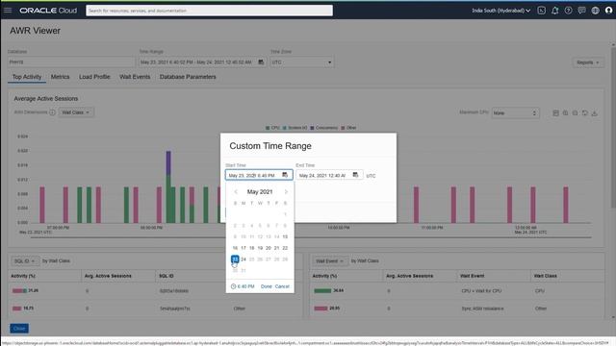Click the Time Range field in AWR Viewer
This screenshot has height=346, width=616.
pos(202,62)
